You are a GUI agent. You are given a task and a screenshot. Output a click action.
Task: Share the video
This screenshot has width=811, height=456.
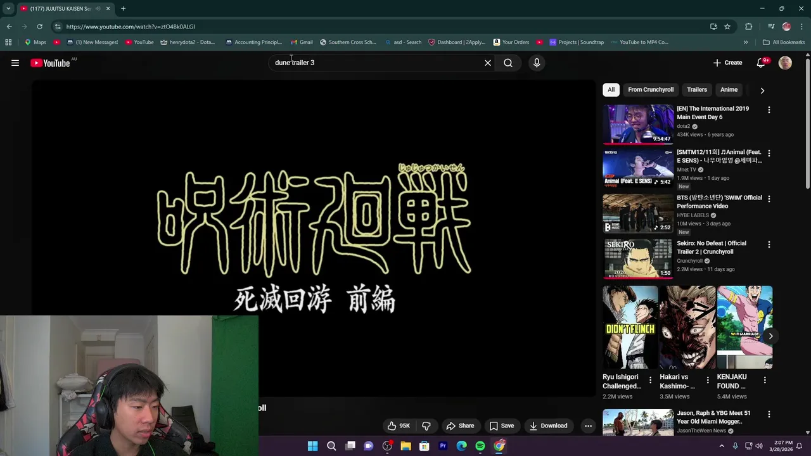tap(460, 426)
